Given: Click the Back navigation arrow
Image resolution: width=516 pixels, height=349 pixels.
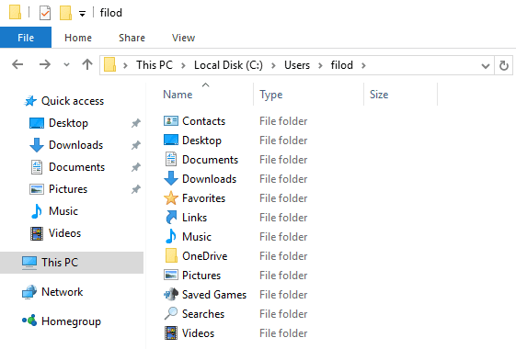Looking at the screenshot, I should pos(17,64).
